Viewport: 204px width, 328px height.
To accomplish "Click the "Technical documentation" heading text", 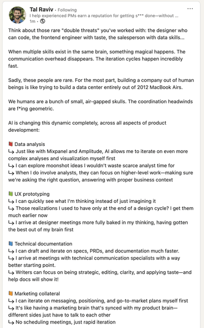I will tap(43, 244).
